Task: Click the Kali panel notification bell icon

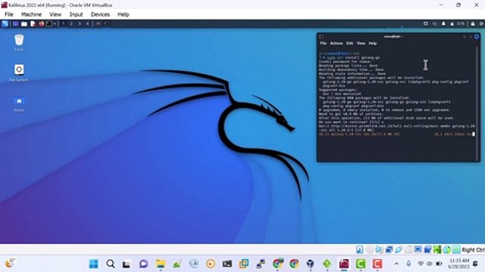Action: tap(443, 23)
